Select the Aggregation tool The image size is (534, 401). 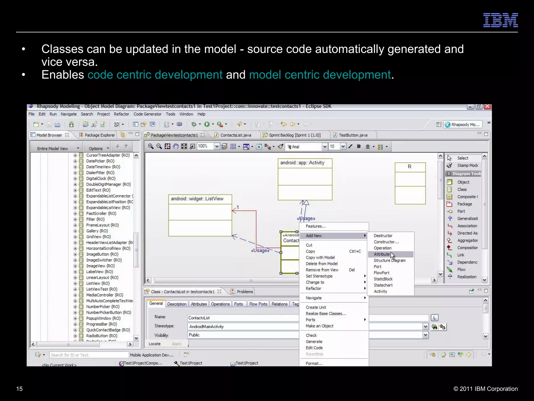coord(467,240)
